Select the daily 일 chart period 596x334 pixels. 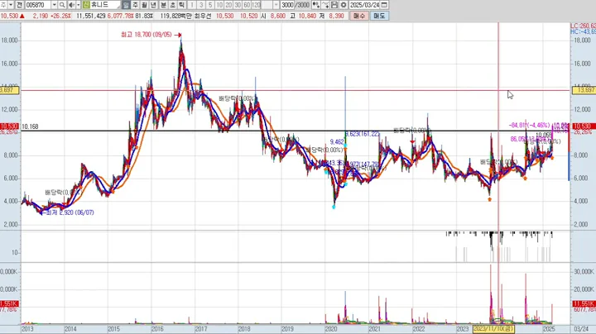pyautogui.click(x=126, y=5)
